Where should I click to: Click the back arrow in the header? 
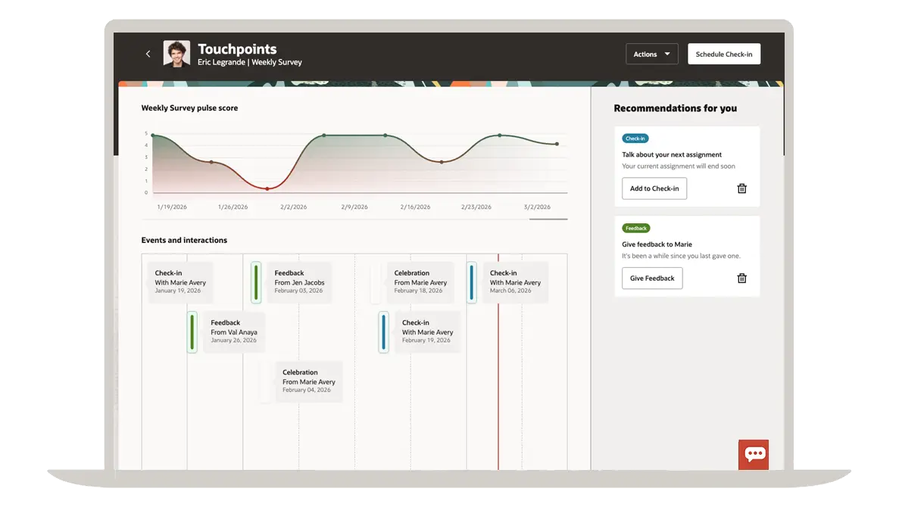[x=148, y=54]
